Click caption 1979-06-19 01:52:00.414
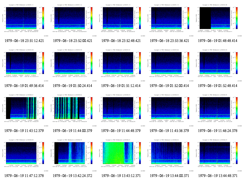242x180 pixels. 169,86
